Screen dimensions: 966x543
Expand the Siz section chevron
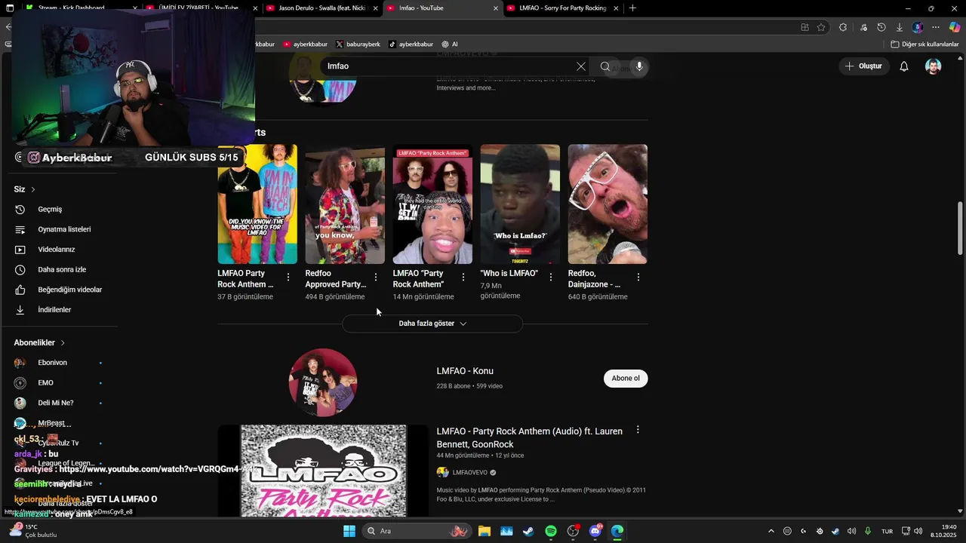33,189
